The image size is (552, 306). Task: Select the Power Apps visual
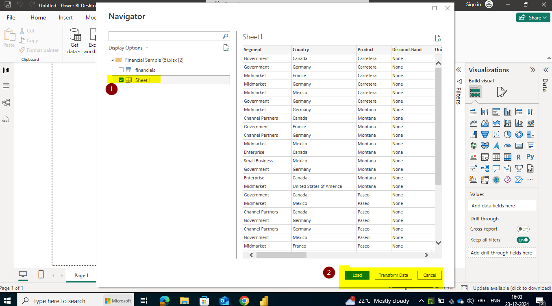[507, 180]
